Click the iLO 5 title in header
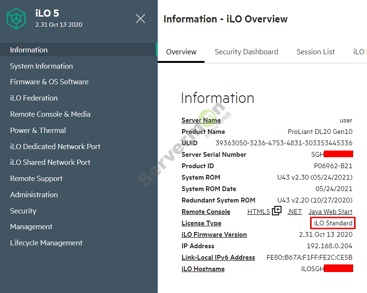Image resolution: width=367 pixels, height=293 pixels. coord(47,13)
